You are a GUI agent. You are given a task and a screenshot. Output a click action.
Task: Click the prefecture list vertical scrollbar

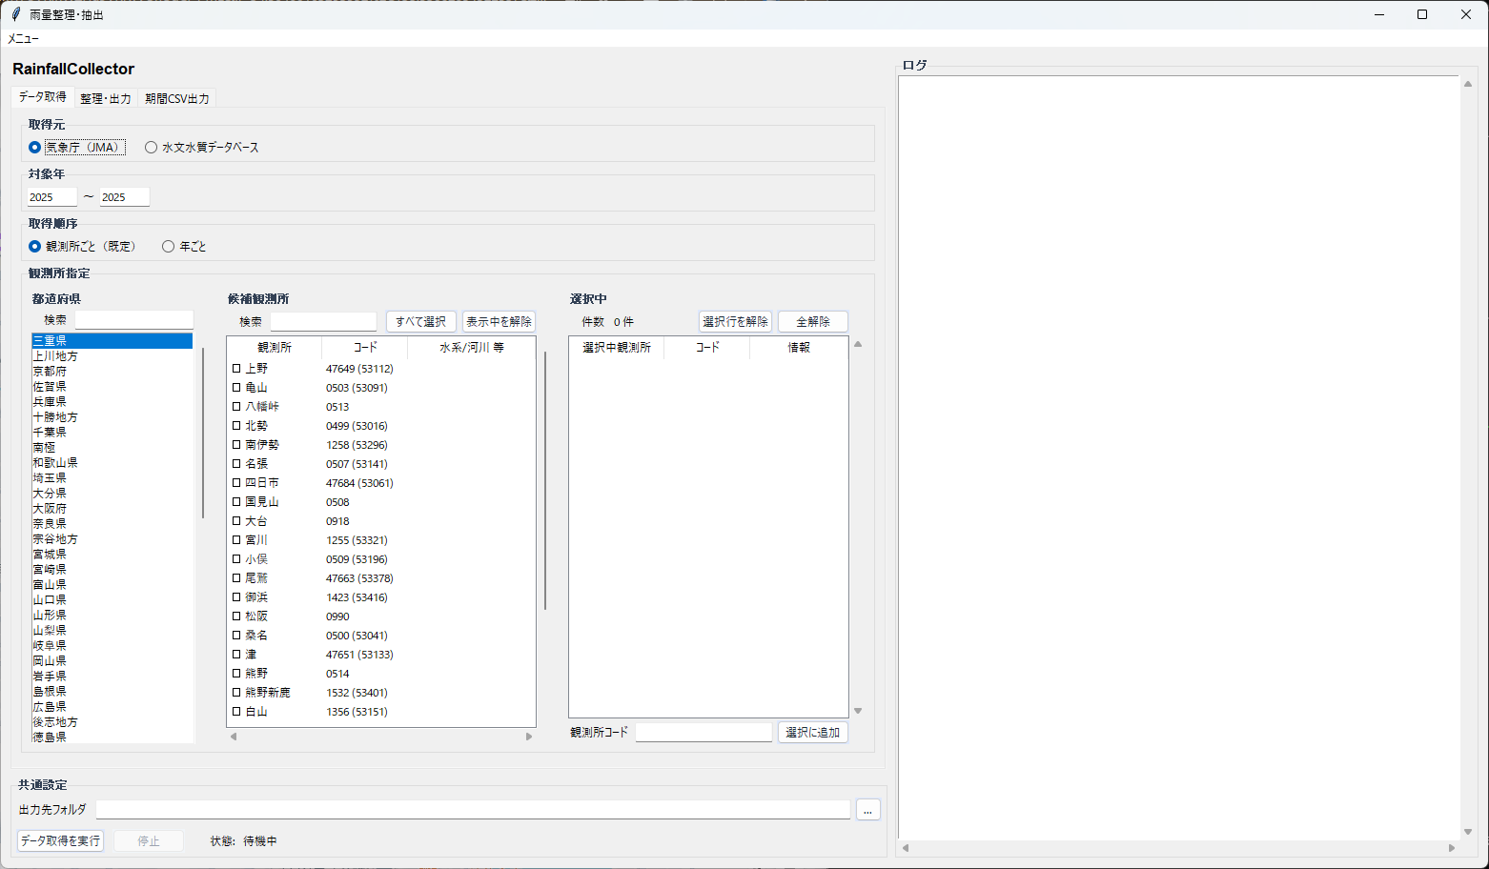[203, 434]
